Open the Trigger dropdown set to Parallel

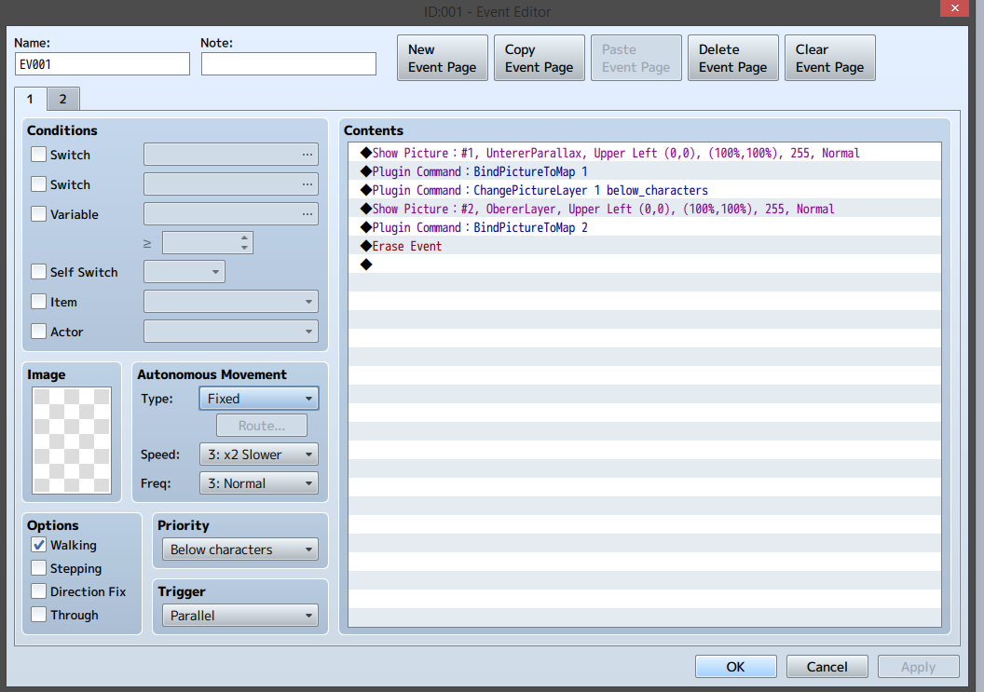(x=239, y=616)
